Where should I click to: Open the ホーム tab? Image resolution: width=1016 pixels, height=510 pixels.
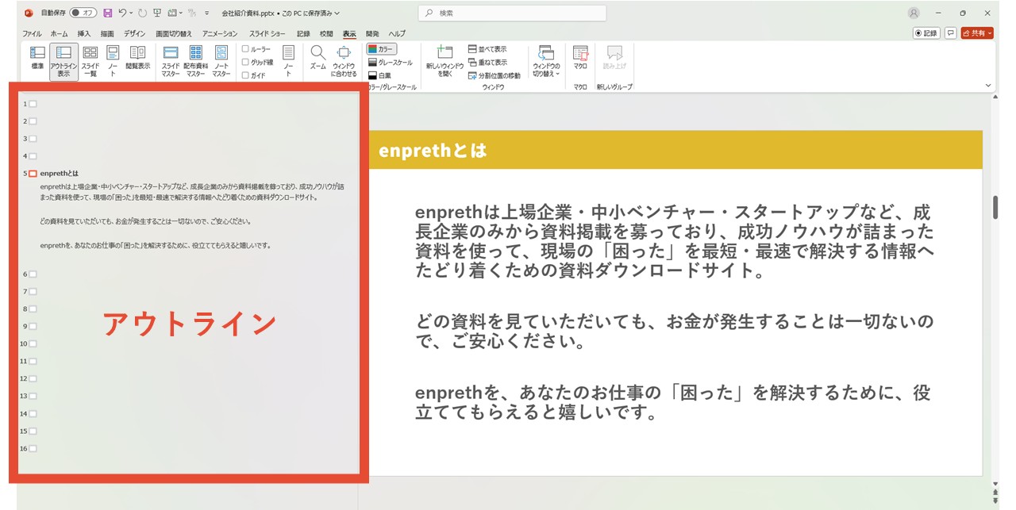(60, 34)
